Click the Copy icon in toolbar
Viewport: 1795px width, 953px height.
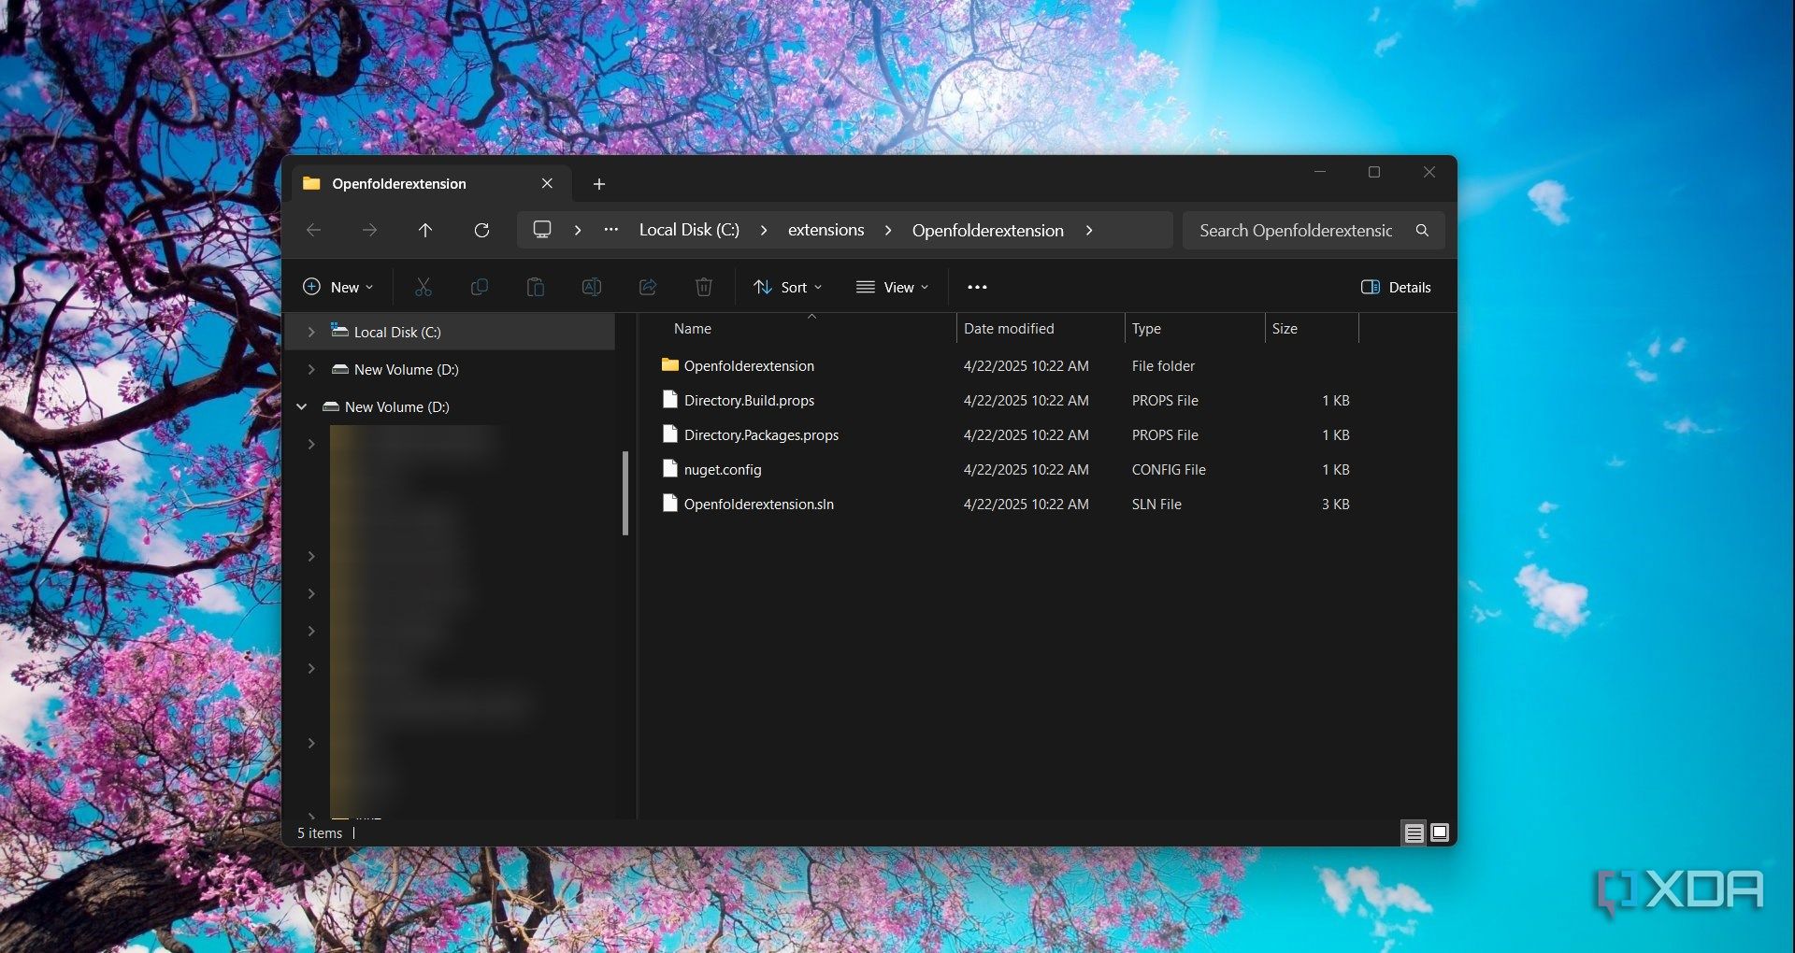pos(480,287)
